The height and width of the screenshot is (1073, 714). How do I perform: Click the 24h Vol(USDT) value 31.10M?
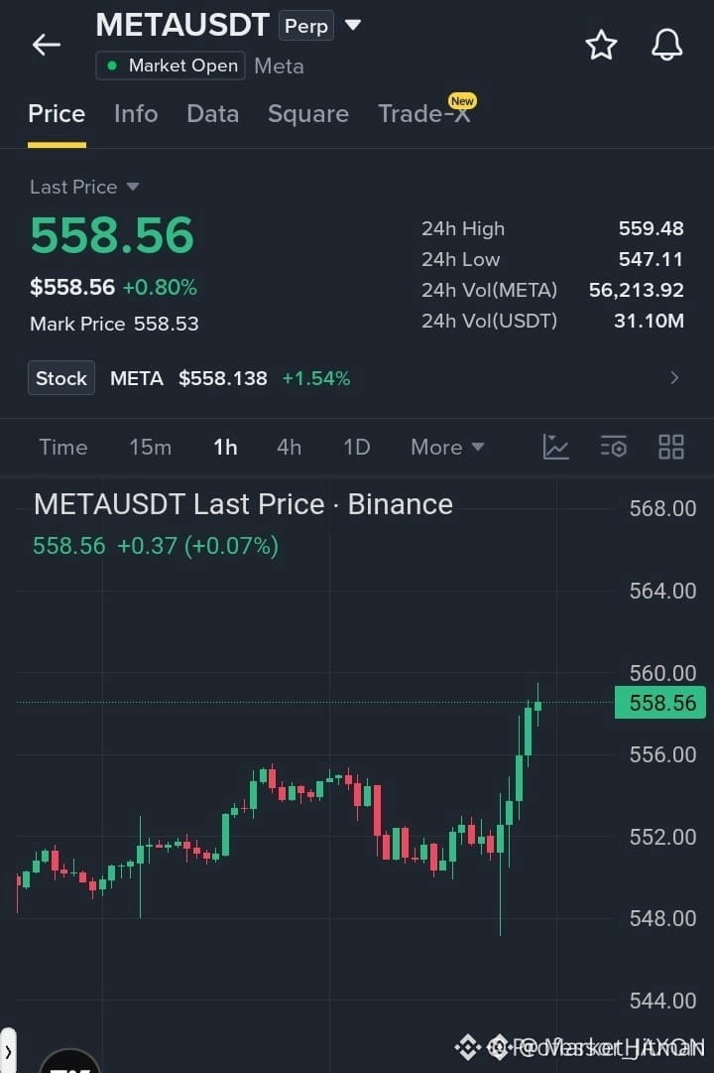tap(649, 321)
